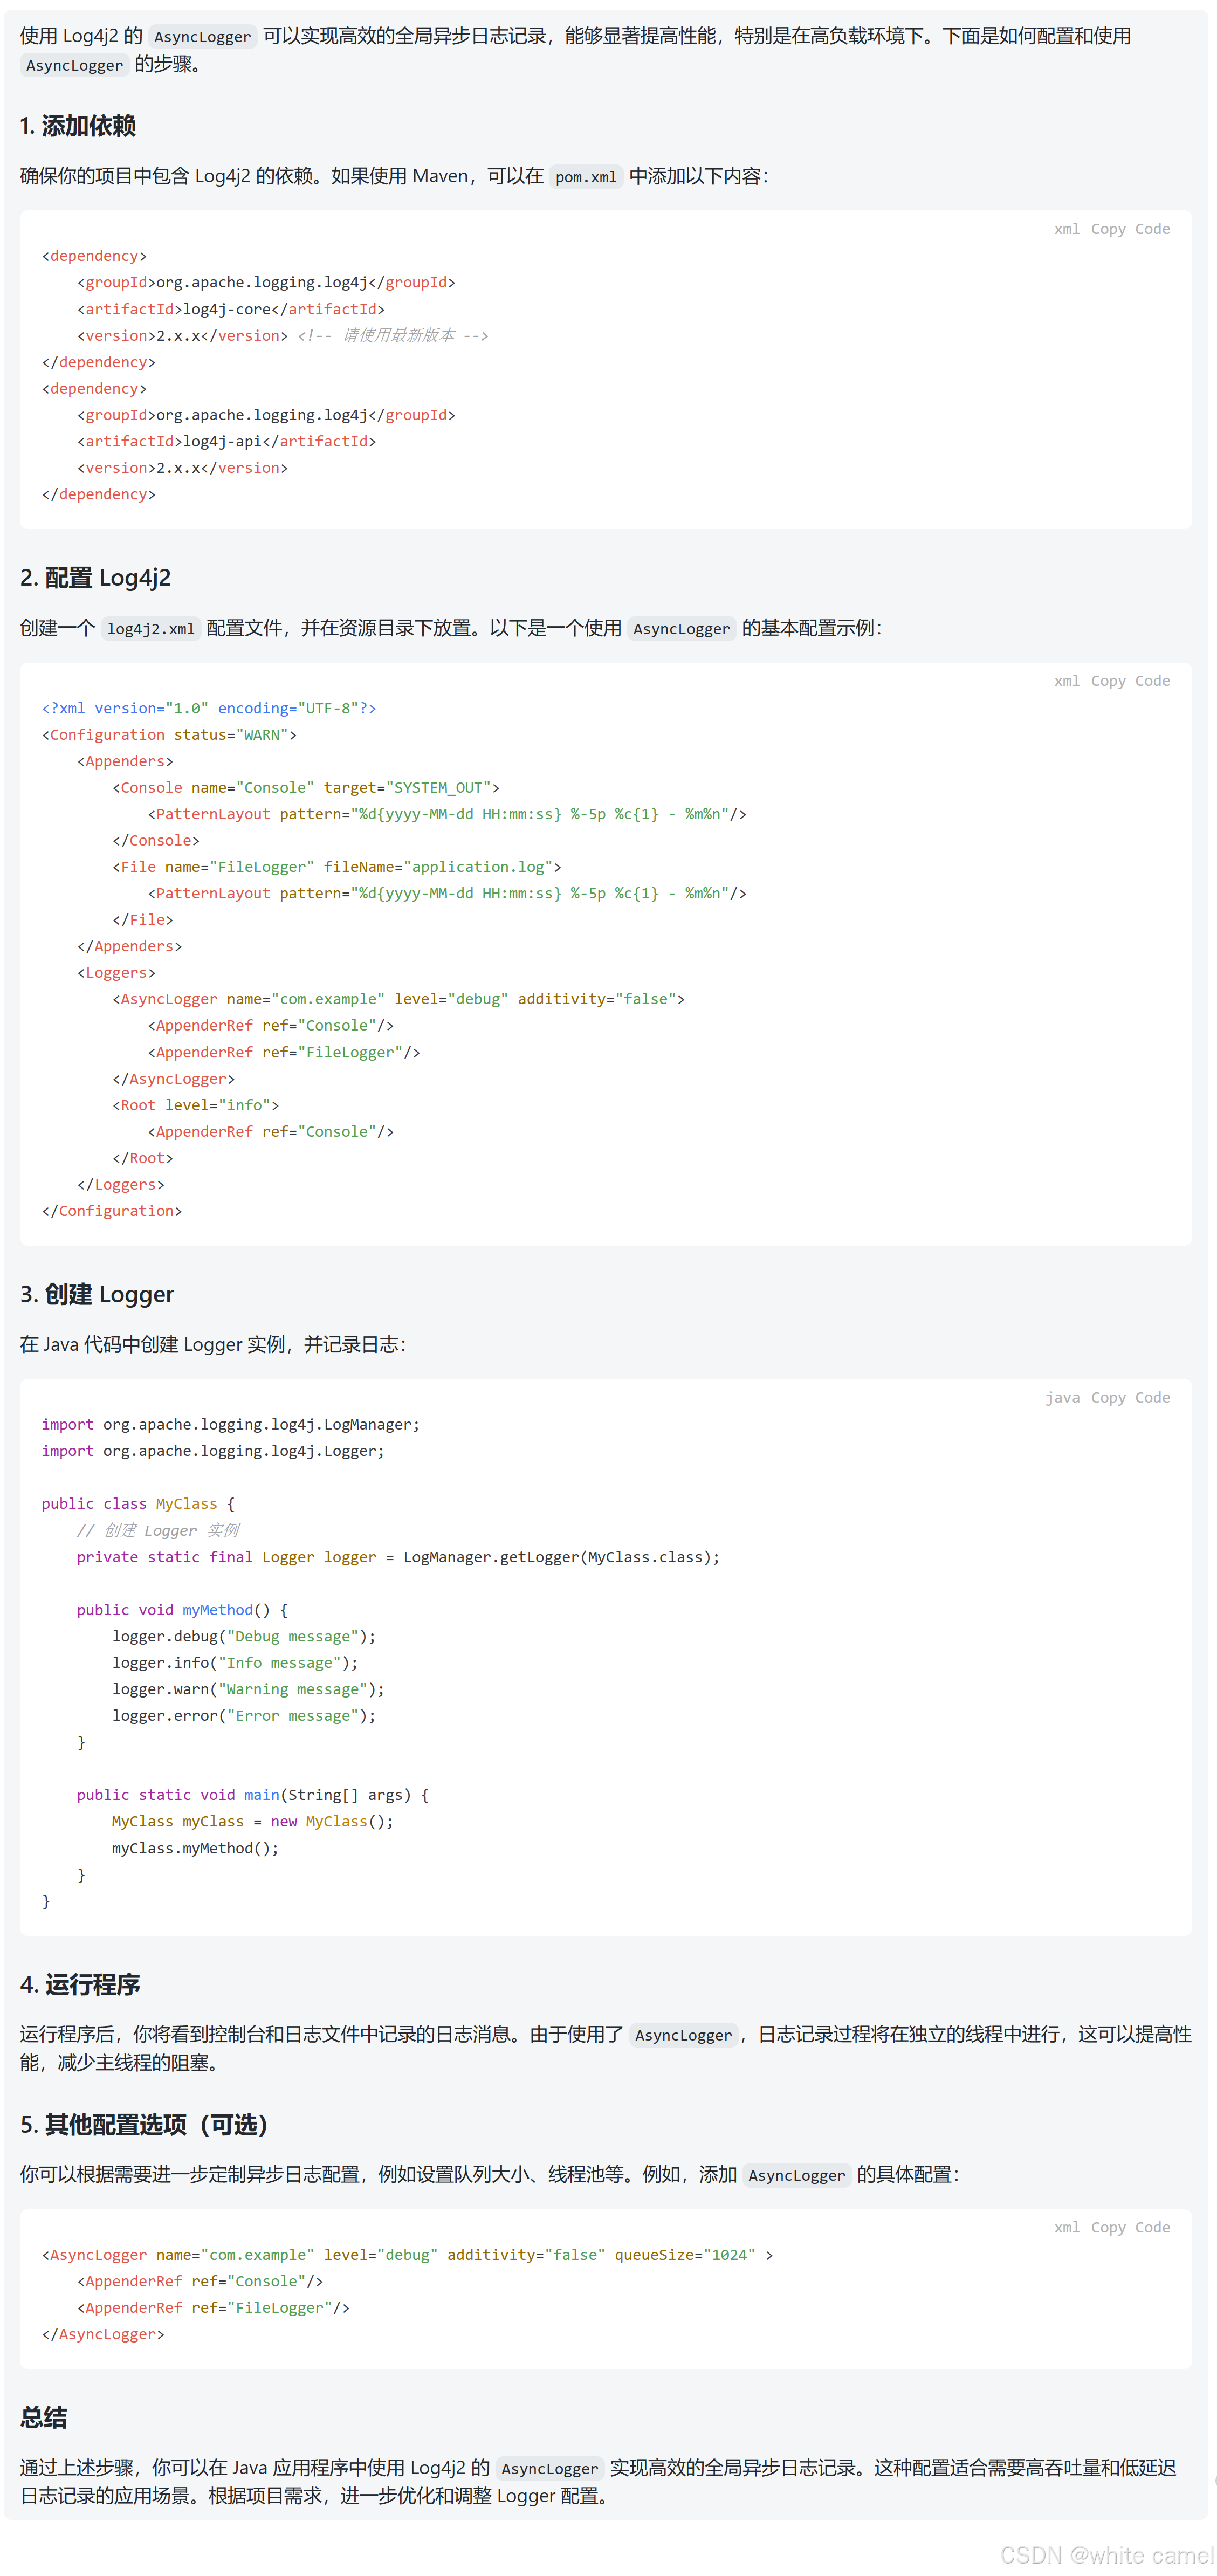Click the Root level="info" line

[195, 1105]
